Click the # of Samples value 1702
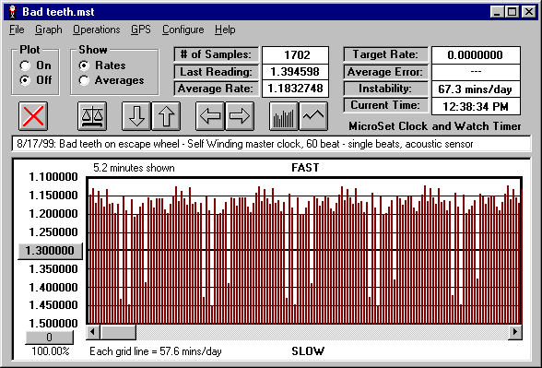Image resolution: width=542 pixels, height=368 pixels. (x=295, y=55)
